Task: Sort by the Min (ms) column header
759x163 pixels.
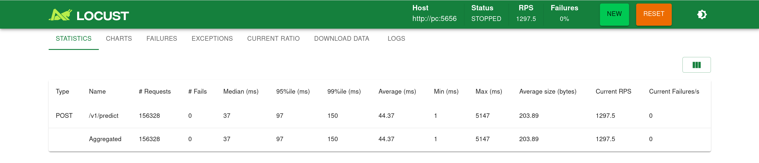Action: [446, 92]
